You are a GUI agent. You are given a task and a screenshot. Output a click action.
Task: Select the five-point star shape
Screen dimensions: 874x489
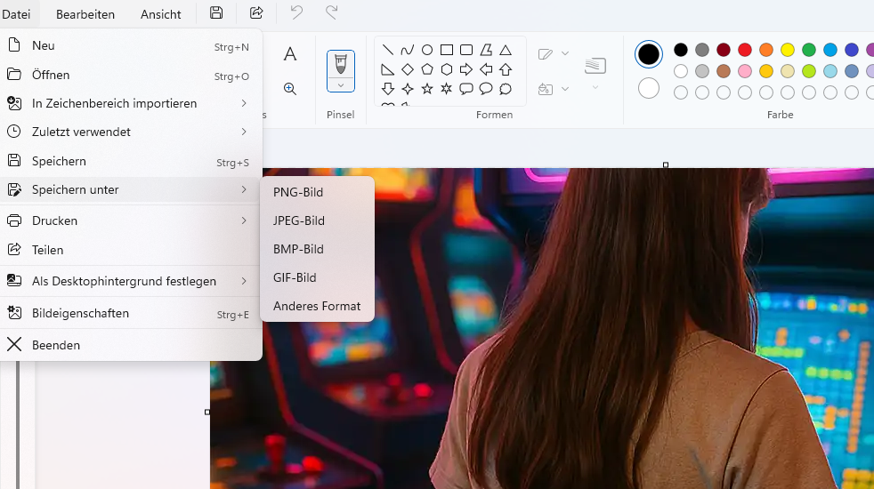(x=427, y=89)
